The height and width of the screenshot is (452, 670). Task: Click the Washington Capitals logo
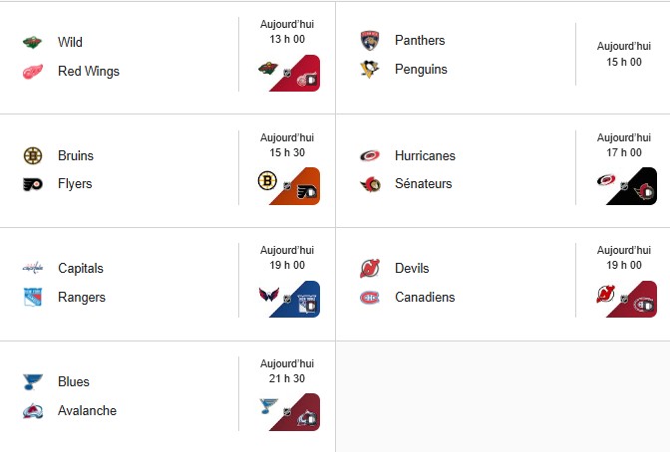[33, 268]
